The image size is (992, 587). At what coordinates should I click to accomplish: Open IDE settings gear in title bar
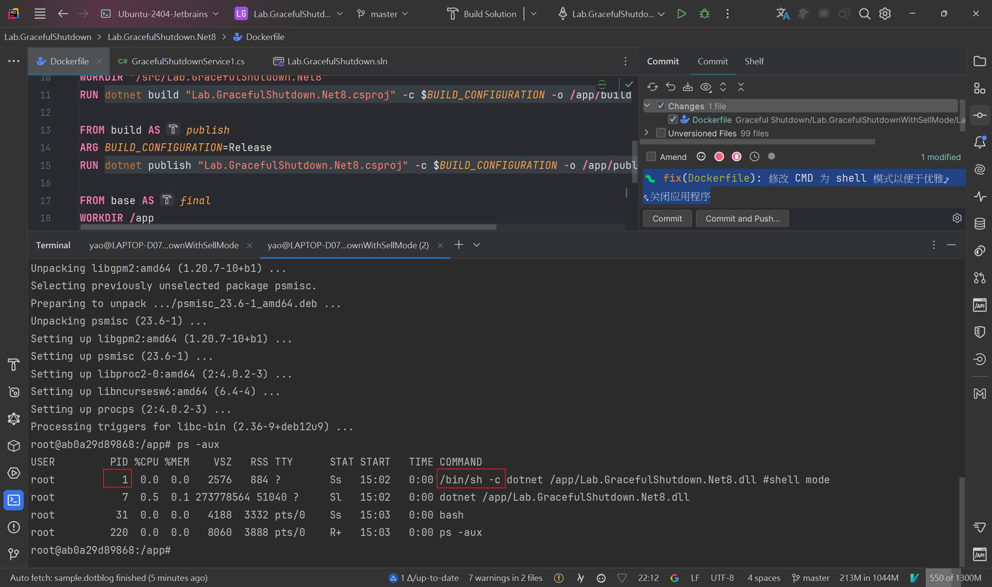coord(885,14)
